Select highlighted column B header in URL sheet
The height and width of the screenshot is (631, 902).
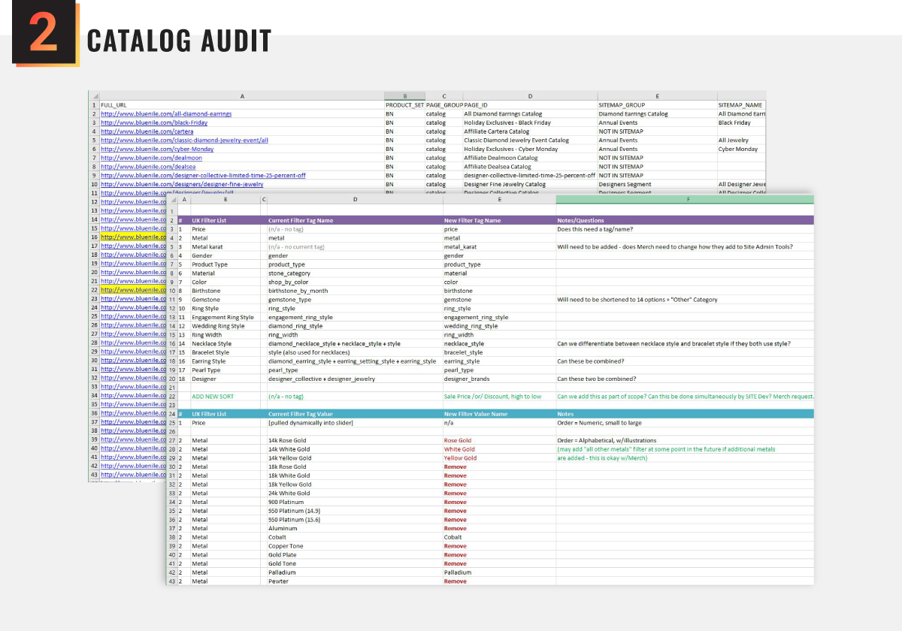[x=404, y=96]
